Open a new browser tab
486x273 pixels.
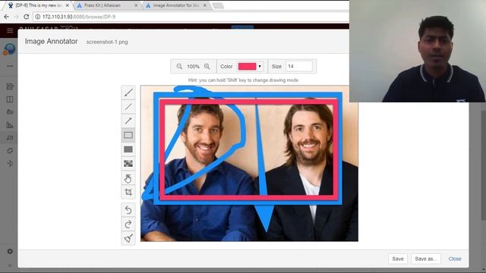click(x=218, y=5)
